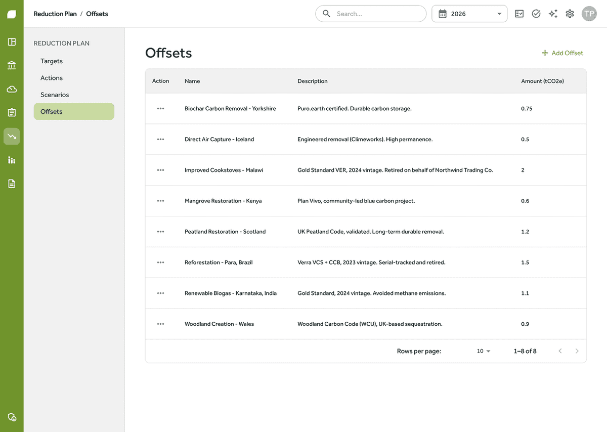The width and height of the screenshot is (607, 432).
Task: Open the TP user avatar
Action: [x=589, y=14]
